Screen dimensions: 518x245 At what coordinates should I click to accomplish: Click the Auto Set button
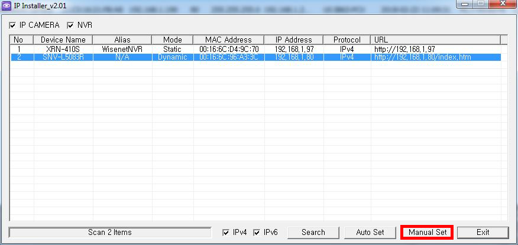(370, 233)
